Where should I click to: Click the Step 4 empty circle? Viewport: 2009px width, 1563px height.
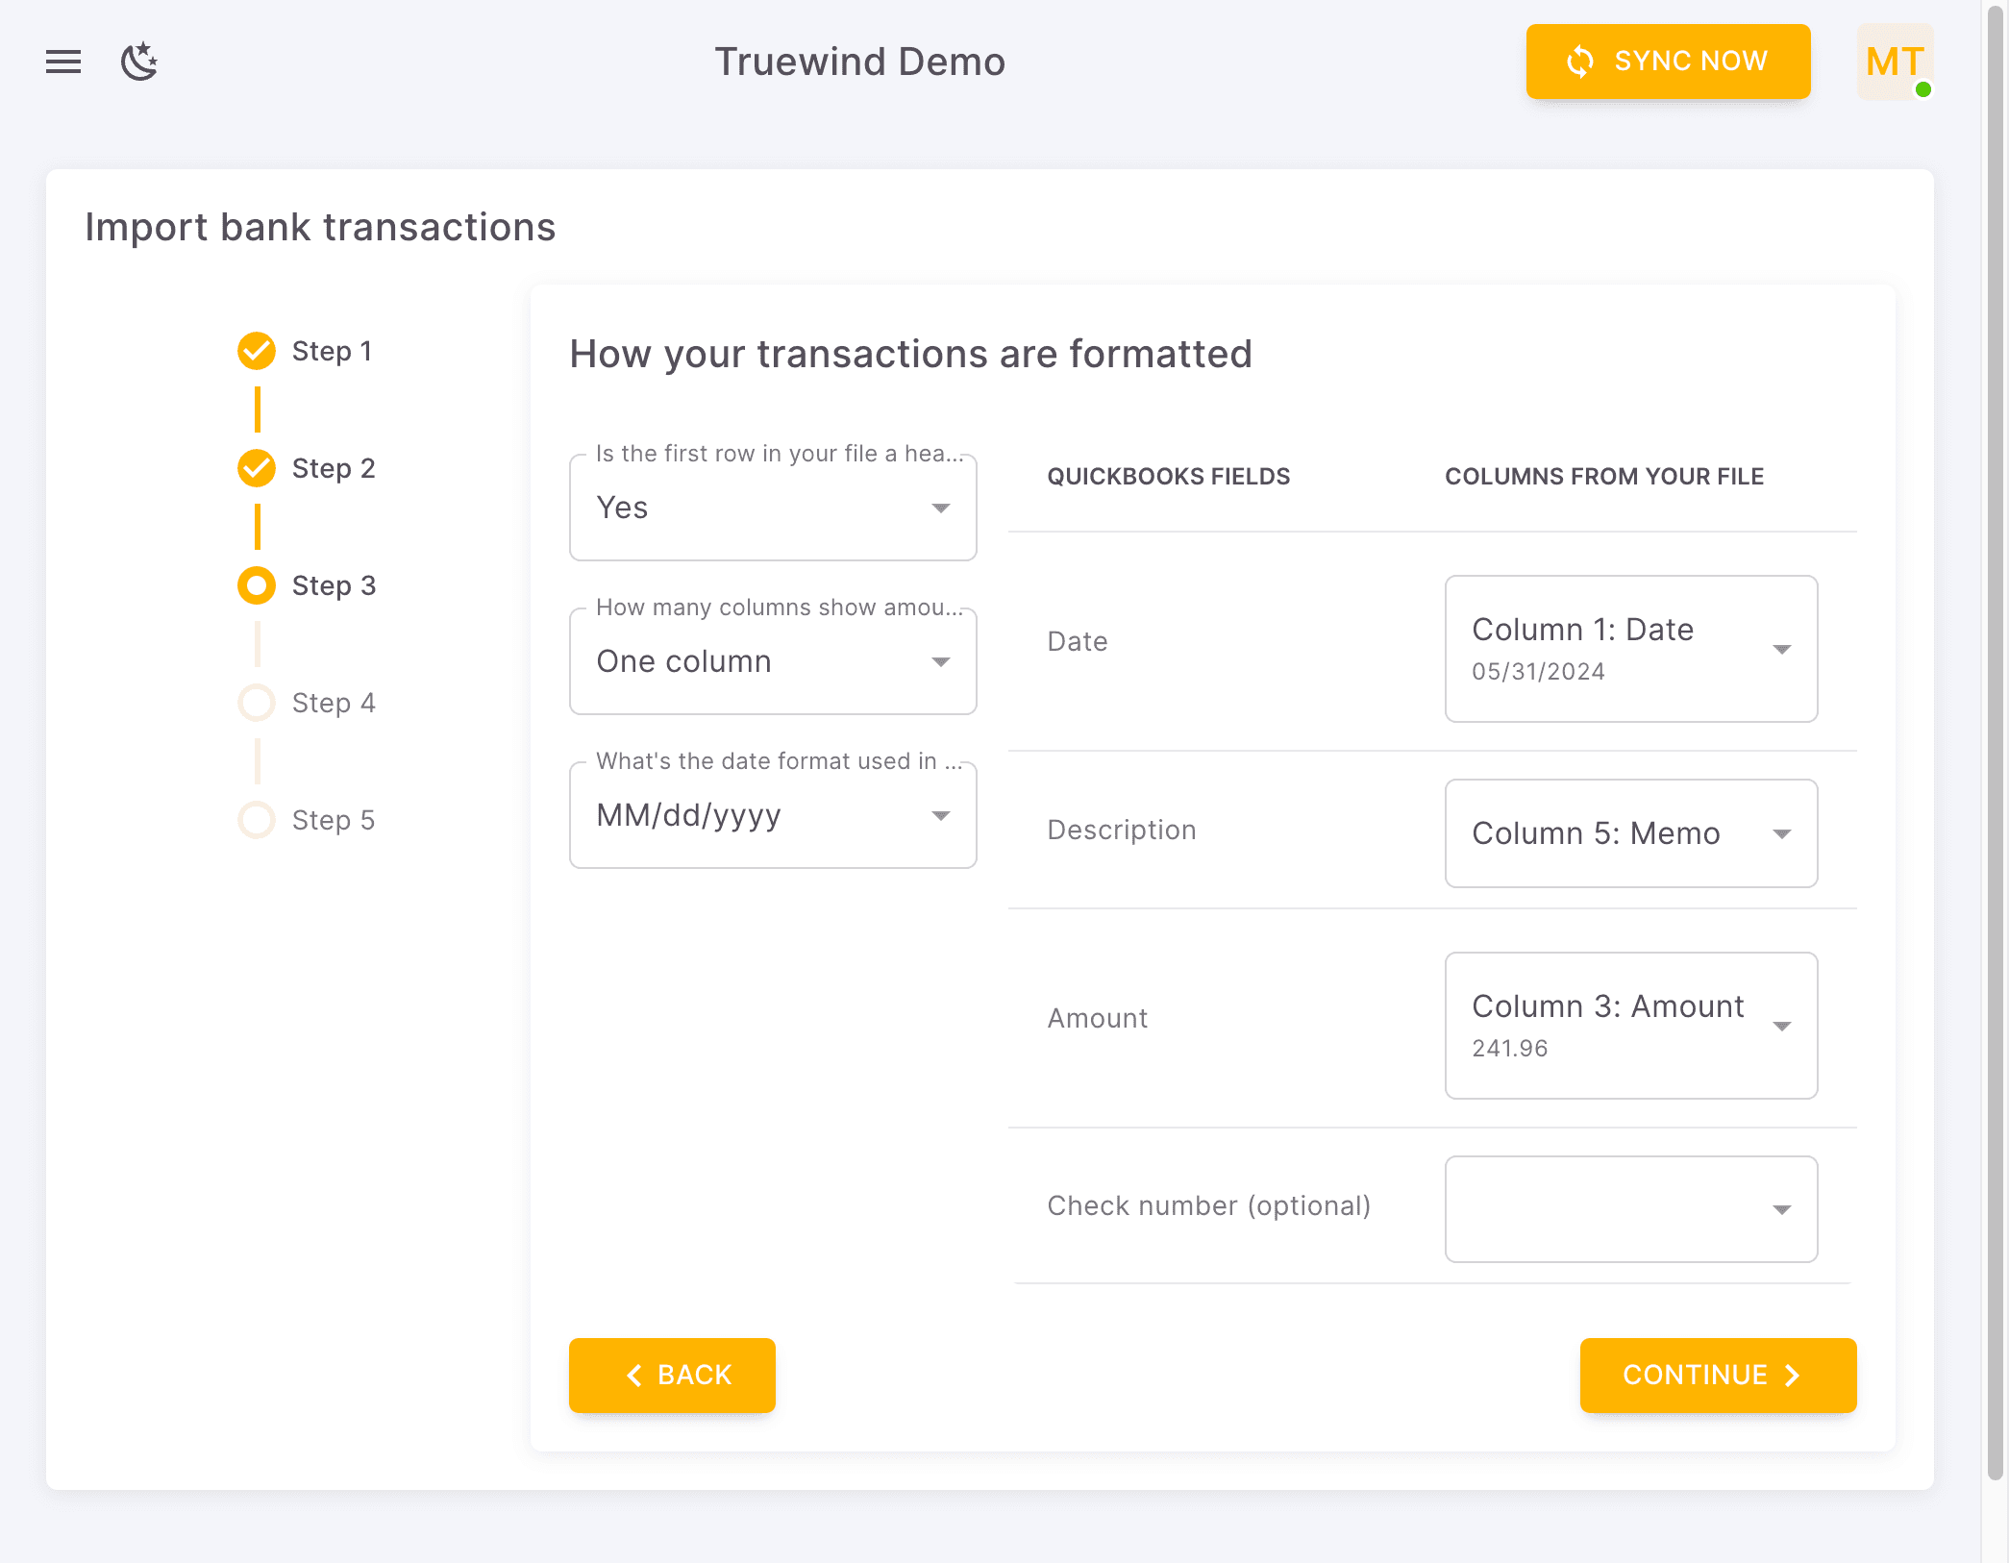tap(257, 703)
